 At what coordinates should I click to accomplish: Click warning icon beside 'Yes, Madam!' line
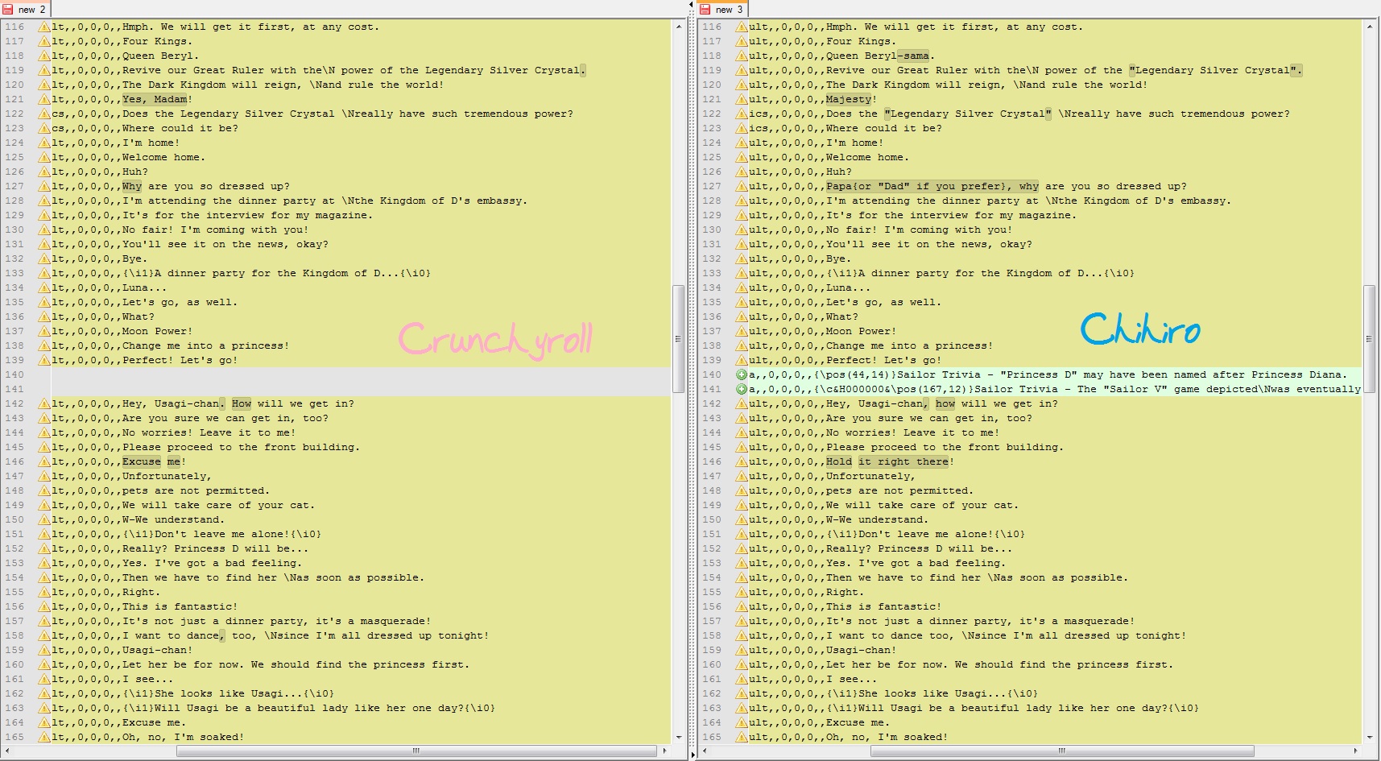point(44,99)
